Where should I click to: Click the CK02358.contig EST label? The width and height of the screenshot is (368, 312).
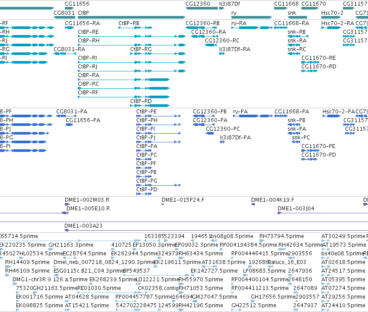point(158,288)
